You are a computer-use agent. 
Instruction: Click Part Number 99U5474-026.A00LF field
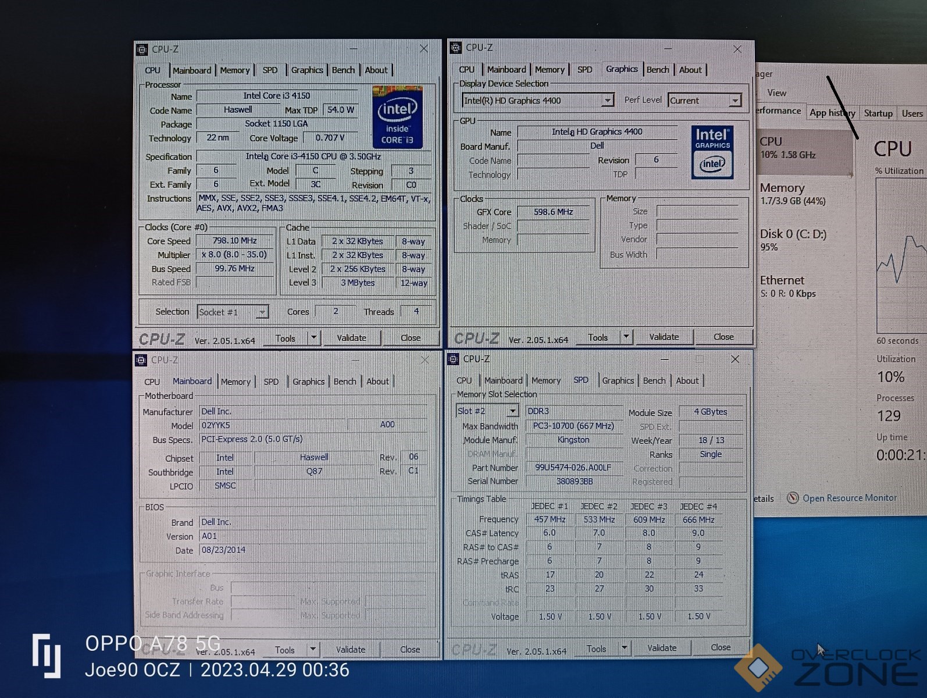[x=574, y=467]
